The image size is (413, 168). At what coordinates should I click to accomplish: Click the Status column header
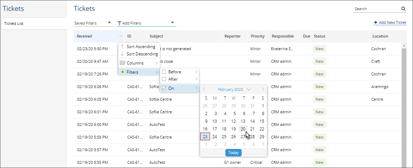point(340,36)
